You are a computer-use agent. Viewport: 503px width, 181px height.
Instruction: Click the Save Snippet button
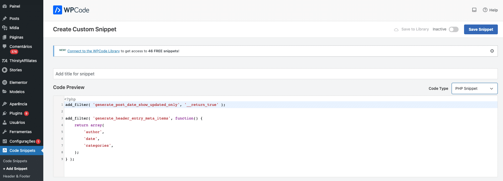click(480, 29)
